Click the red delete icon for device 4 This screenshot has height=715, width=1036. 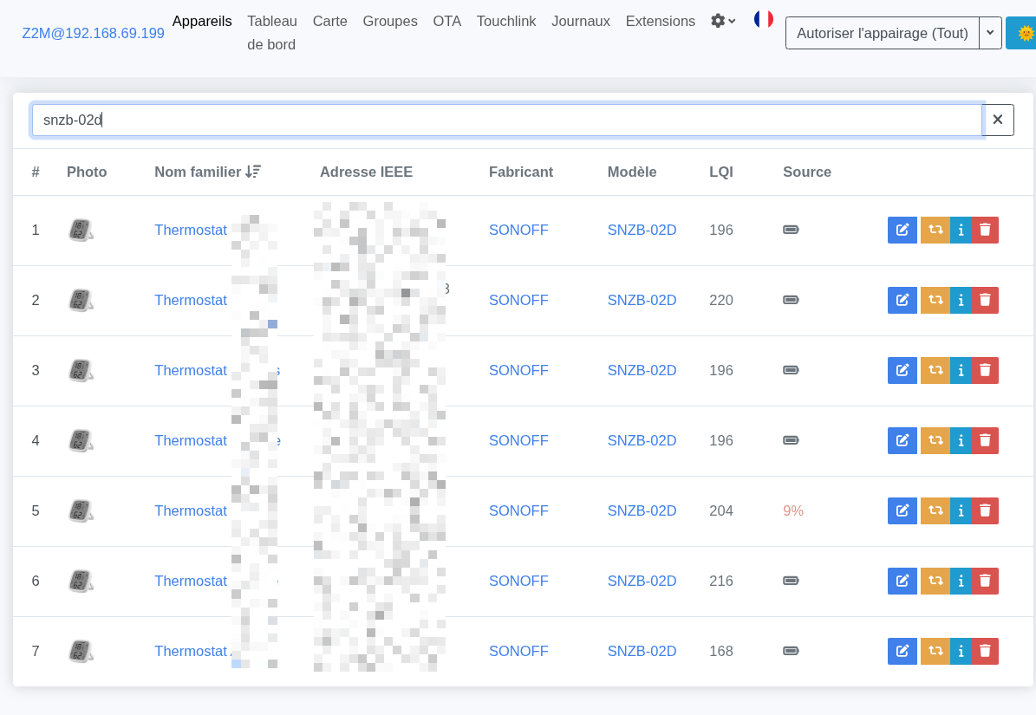(985, 440)
